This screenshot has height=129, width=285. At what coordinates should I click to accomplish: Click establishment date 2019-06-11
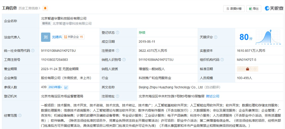[x=147, y=41]
